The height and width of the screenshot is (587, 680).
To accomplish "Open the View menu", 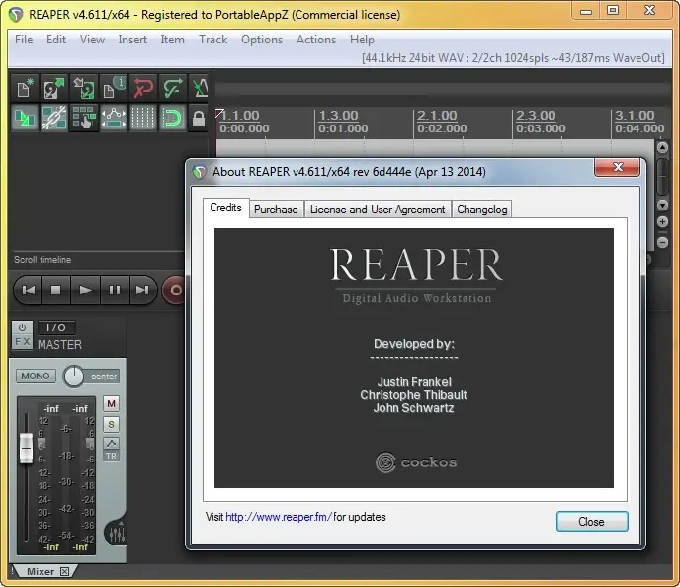I will tap(92, 40).
